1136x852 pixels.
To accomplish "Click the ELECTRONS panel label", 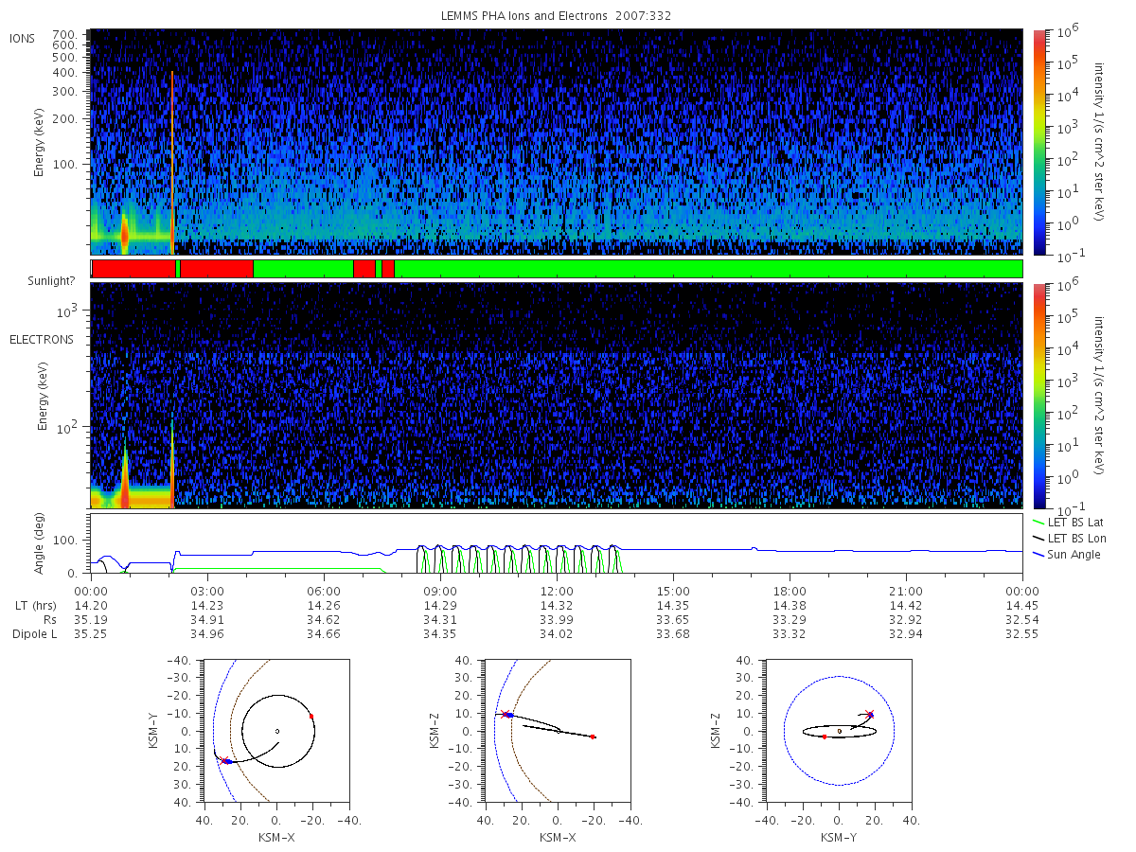I will point(42,340).
